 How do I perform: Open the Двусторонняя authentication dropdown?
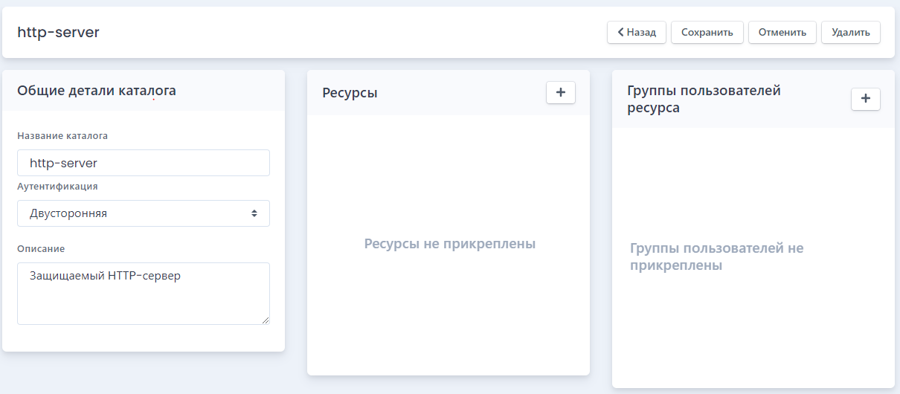pos(144,213)
